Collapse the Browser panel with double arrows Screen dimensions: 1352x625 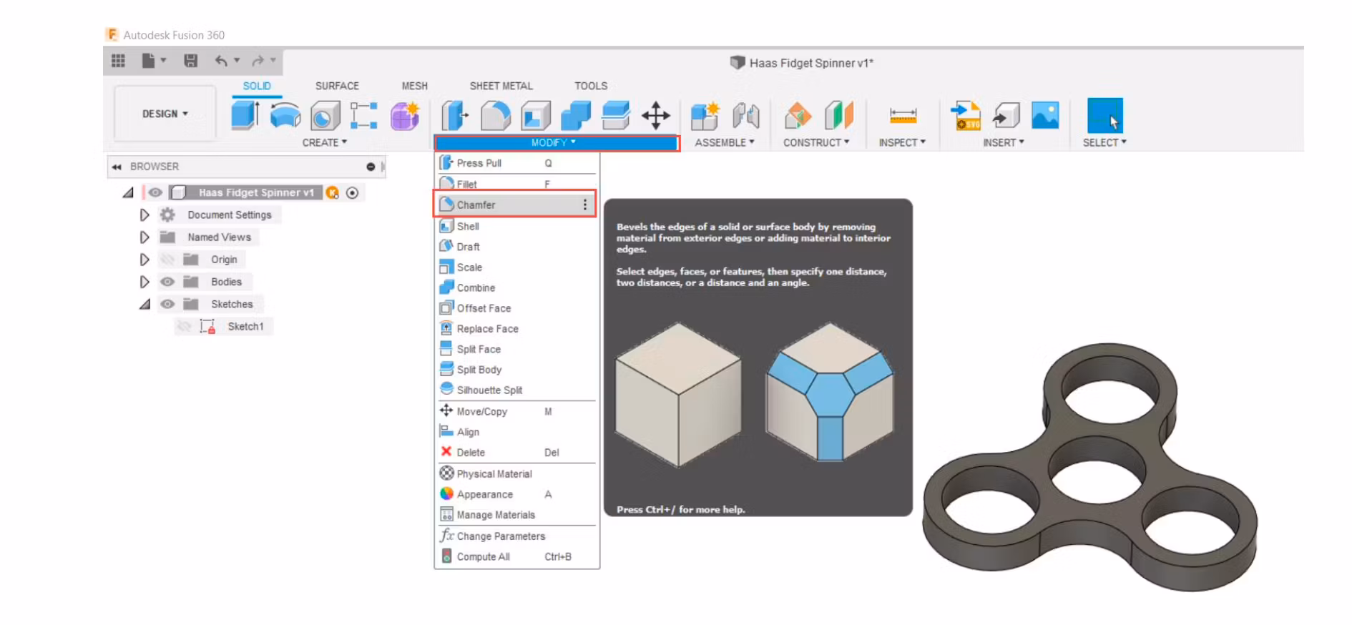117,167
